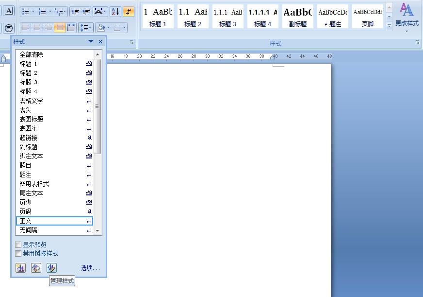Check the 禁用链接样式 checkbox

pyautogui.click(x=18, y=253)
